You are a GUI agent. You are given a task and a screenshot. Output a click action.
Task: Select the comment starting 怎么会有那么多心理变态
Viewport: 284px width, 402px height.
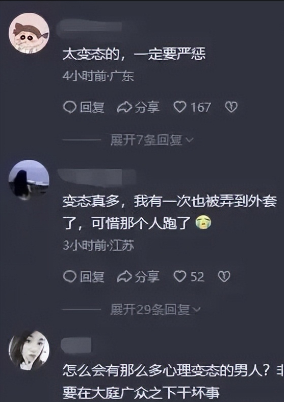tap(173, 381)
